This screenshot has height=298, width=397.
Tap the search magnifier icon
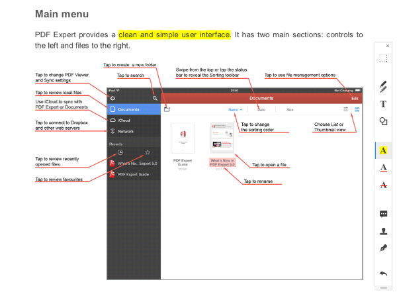click(155, 98)
